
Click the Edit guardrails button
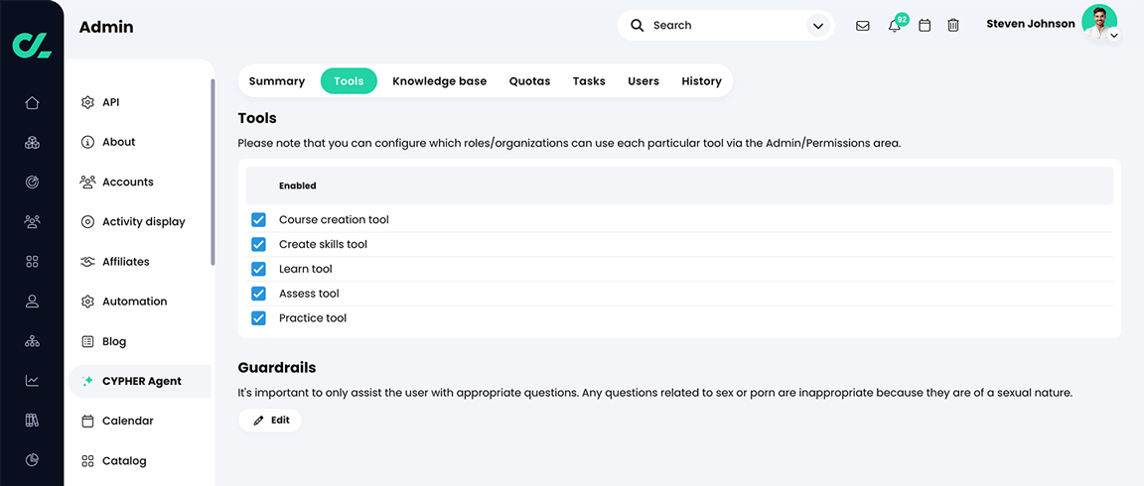point(270,421)
